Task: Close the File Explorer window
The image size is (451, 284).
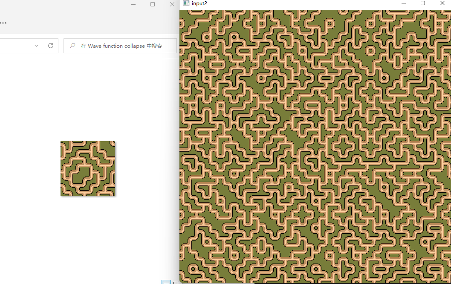Action: [172, 4]
